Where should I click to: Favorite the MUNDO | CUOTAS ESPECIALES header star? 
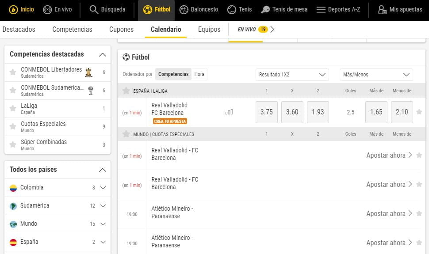click(126, 134)
